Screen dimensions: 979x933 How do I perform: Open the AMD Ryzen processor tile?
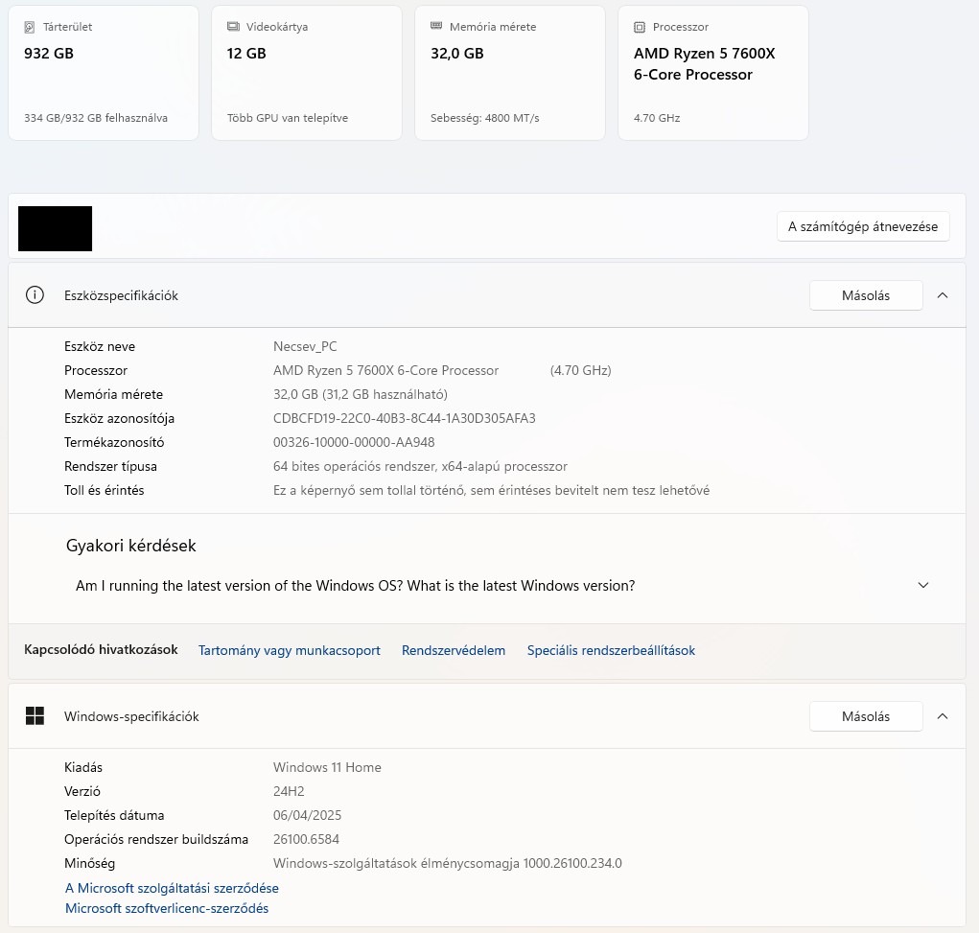coord(713,73)
